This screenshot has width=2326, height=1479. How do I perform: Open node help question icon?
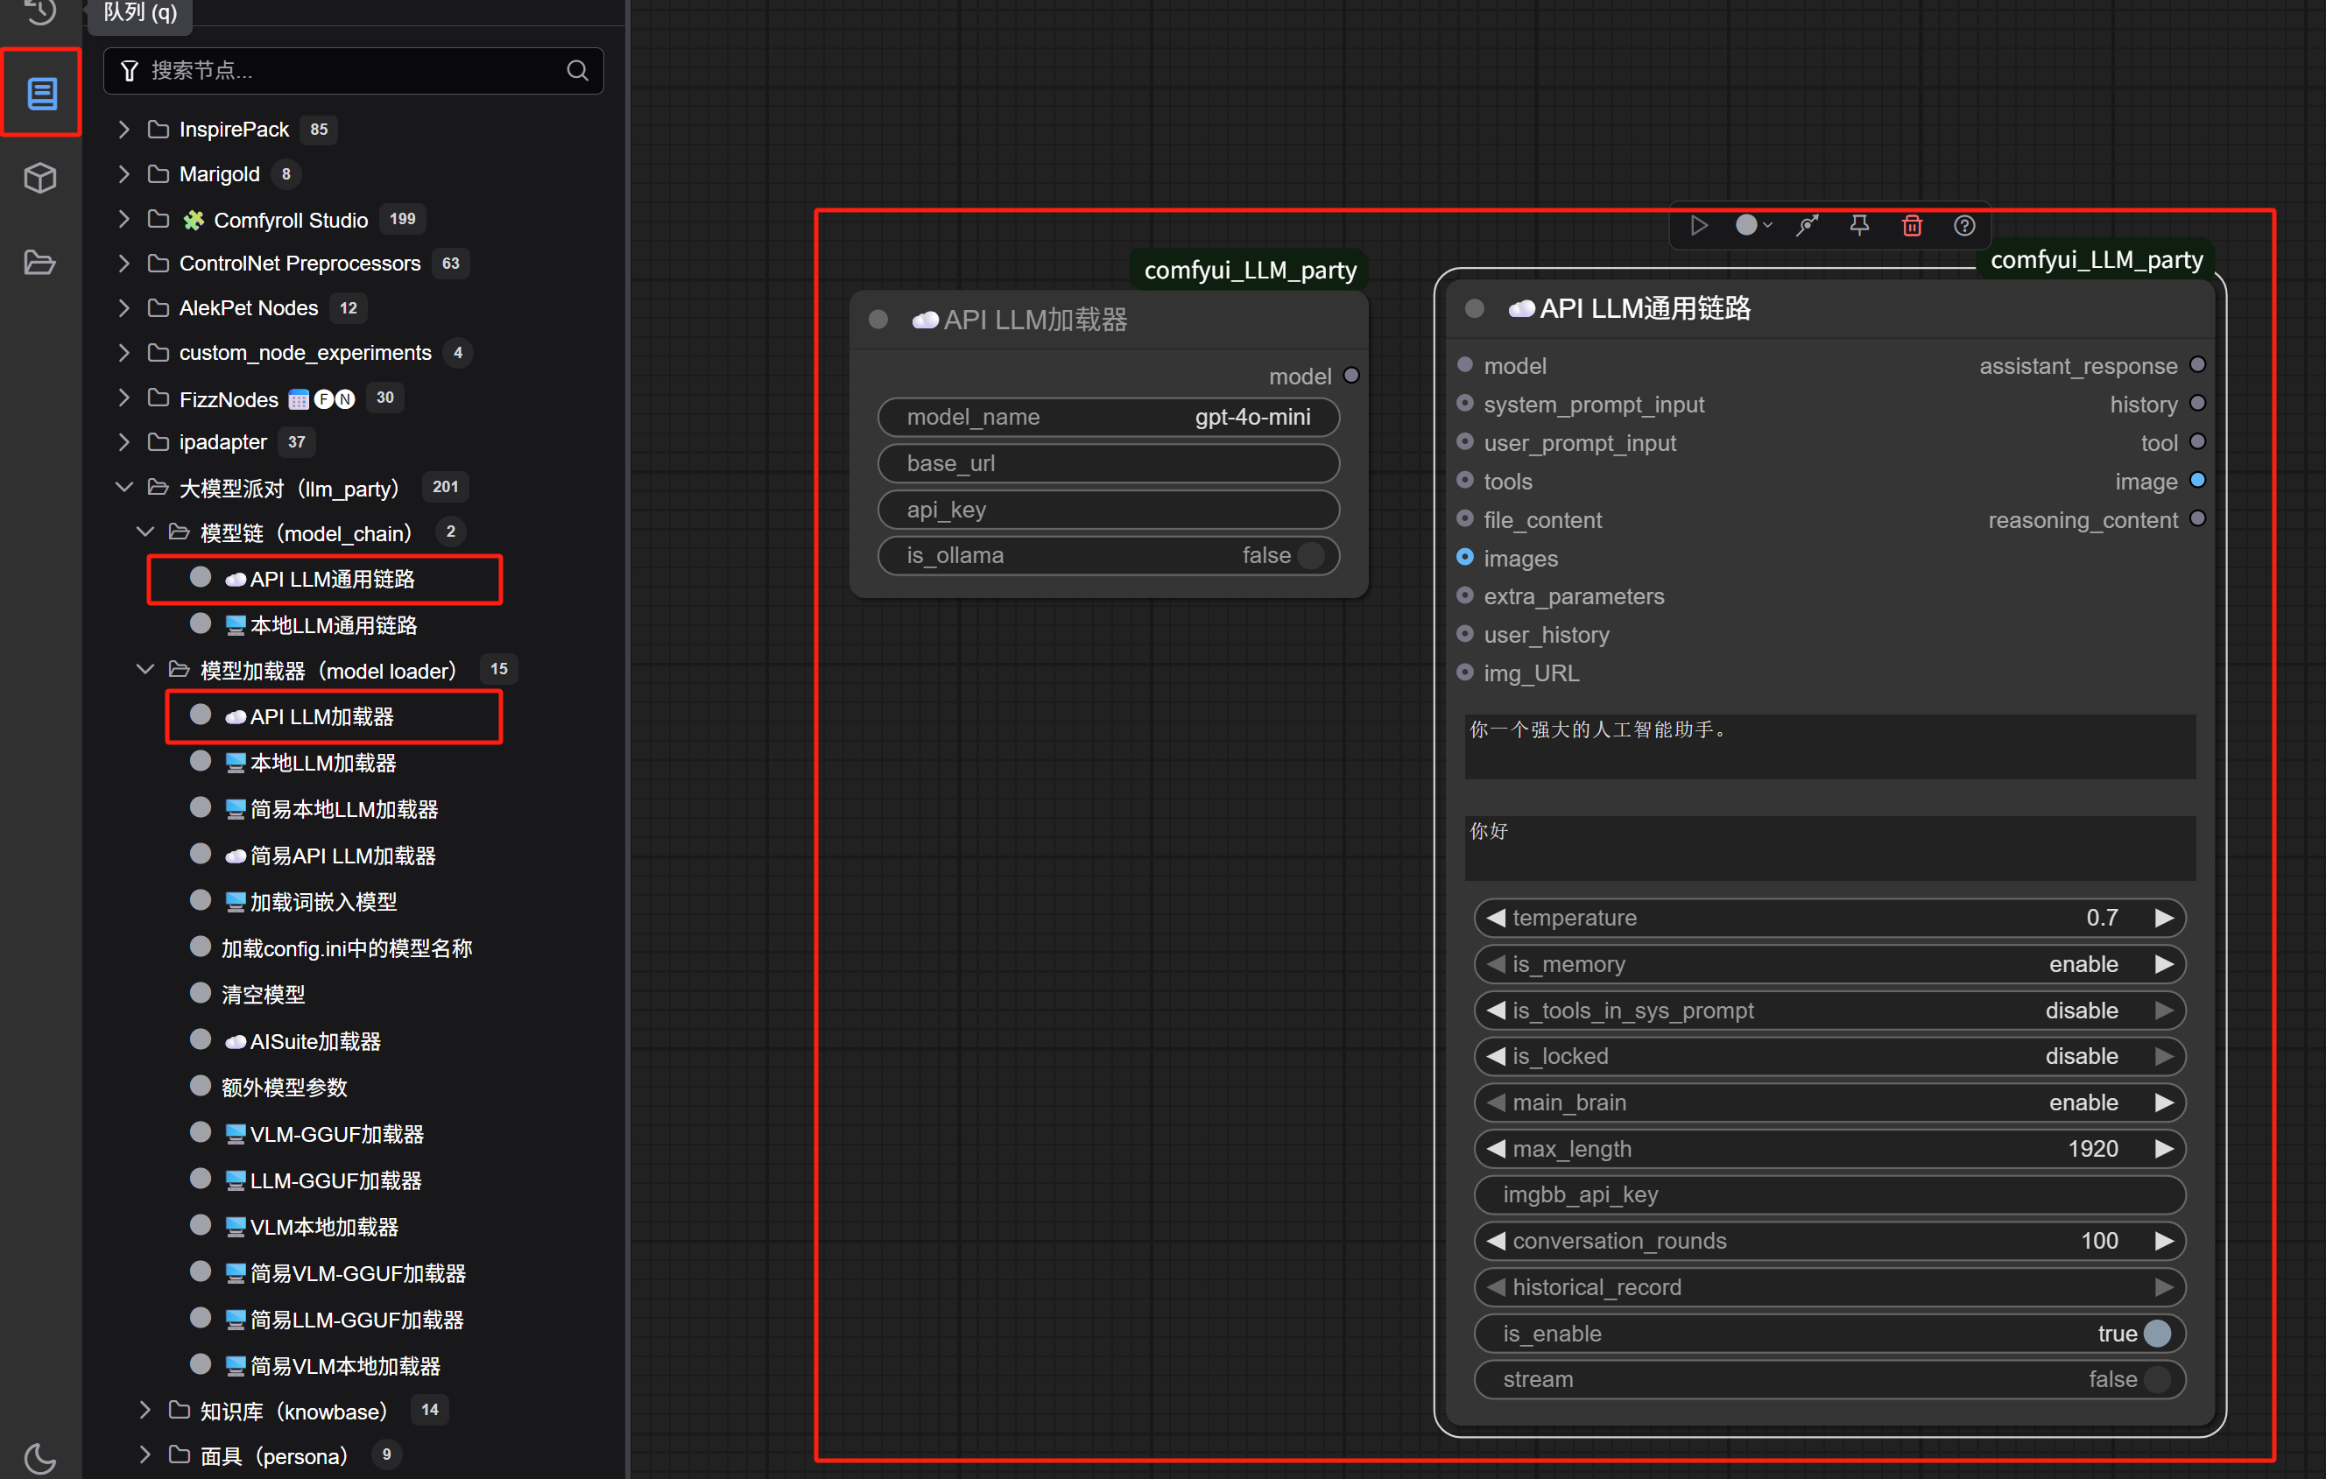pos(1963,226)
